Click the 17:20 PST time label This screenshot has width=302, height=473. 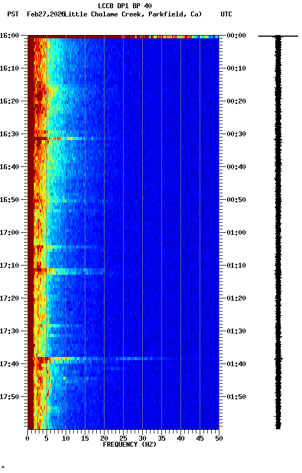(x=9, y=299)
